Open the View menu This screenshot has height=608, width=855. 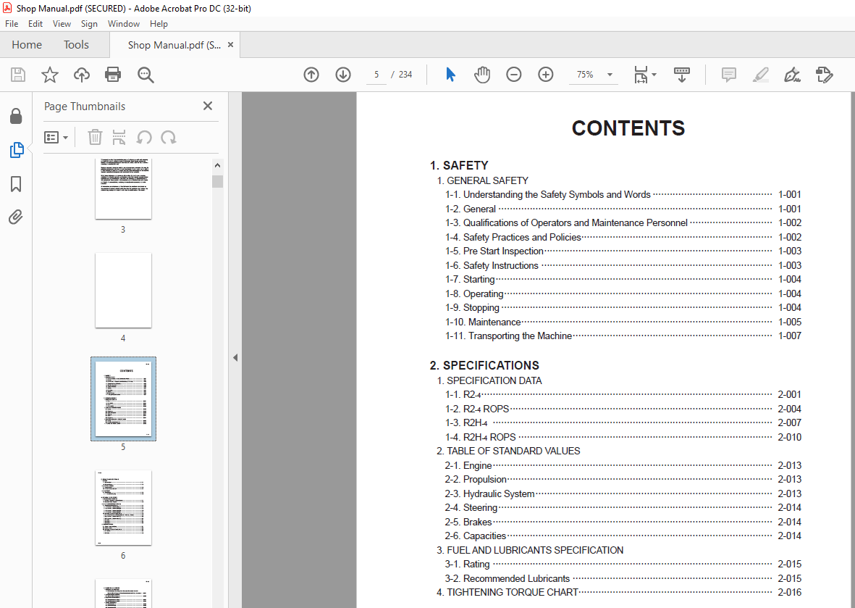(62, 24)
